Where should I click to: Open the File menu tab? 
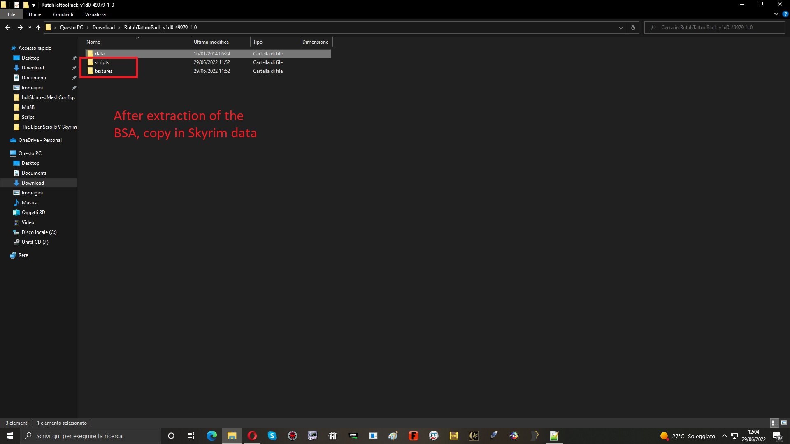[x=12, y=14]
